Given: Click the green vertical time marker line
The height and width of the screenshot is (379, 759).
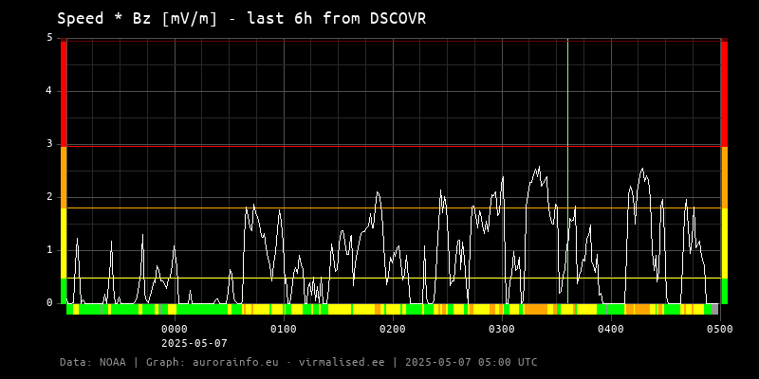Looking at the screenshot, I should (567, 171).
